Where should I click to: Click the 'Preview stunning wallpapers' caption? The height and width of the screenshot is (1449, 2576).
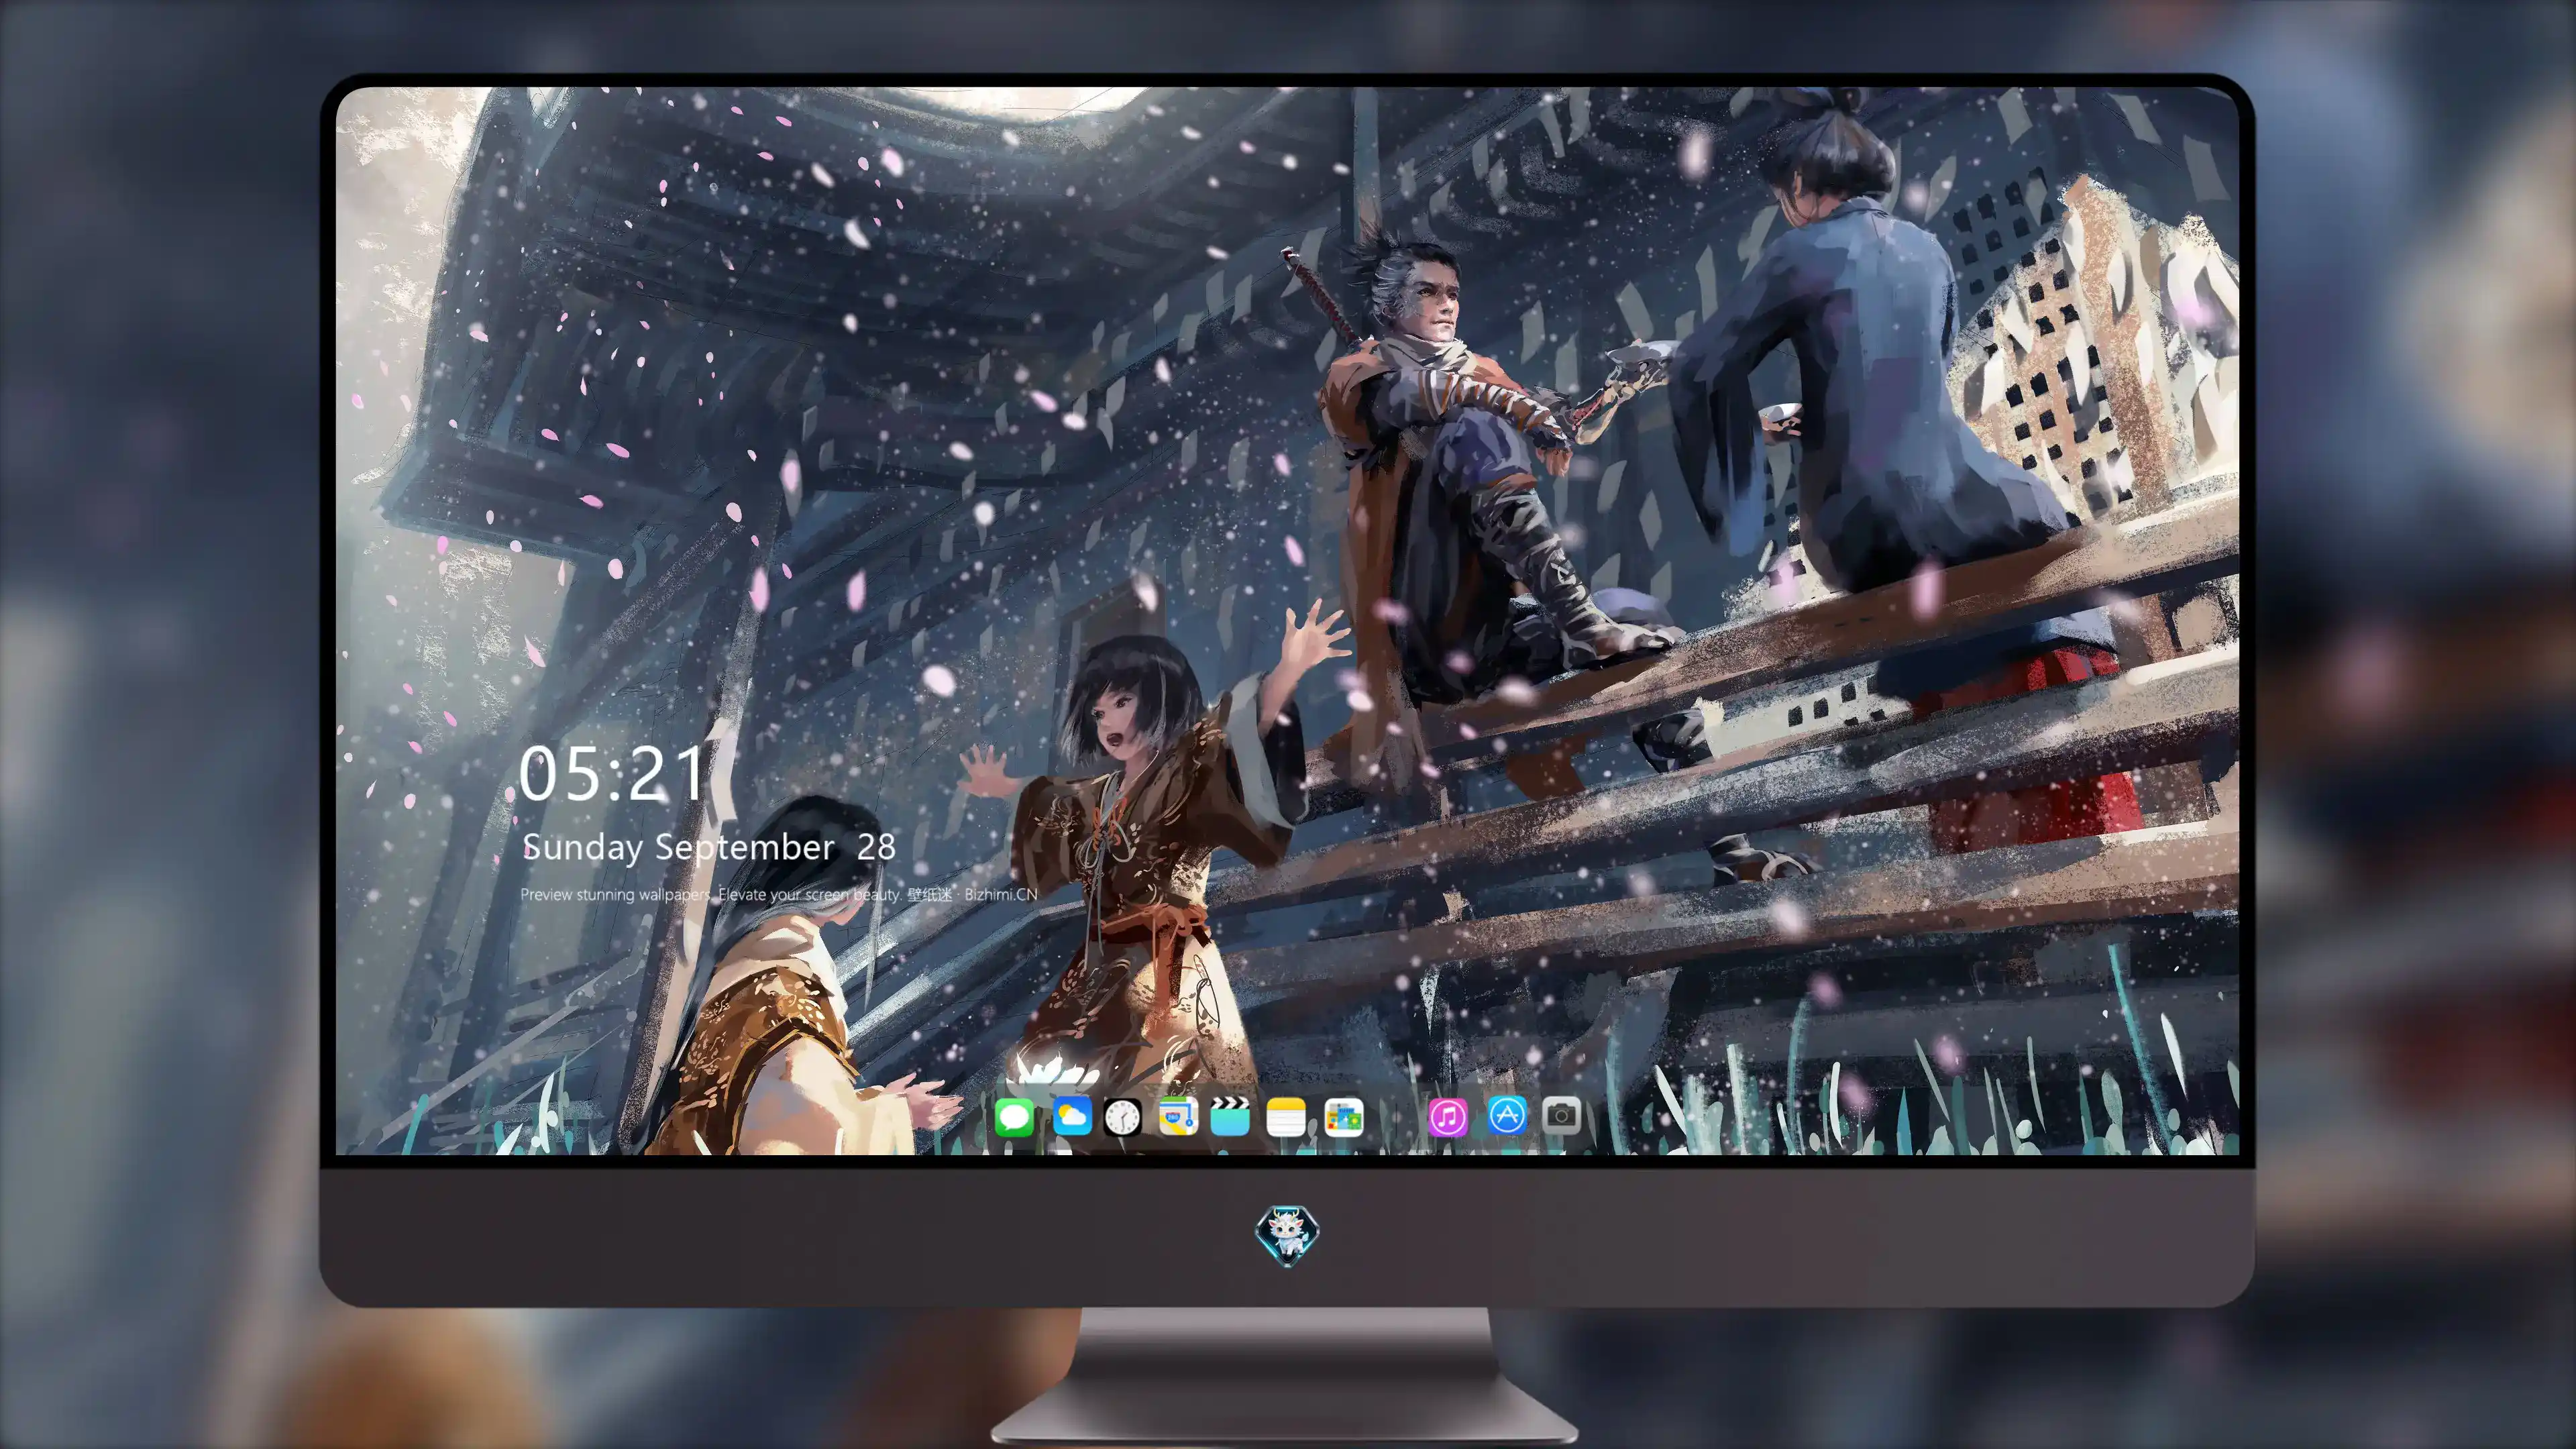(x=615, y=894)
